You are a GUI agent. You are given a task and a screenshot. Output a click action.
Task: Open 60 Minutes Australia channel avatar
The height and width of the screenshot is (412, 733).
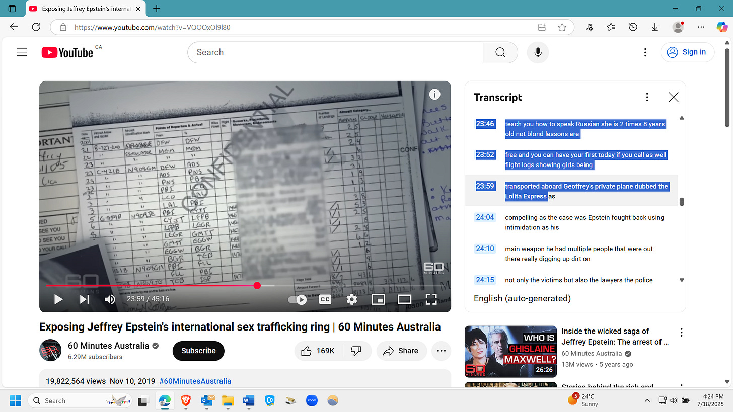(x=50, y=351)
